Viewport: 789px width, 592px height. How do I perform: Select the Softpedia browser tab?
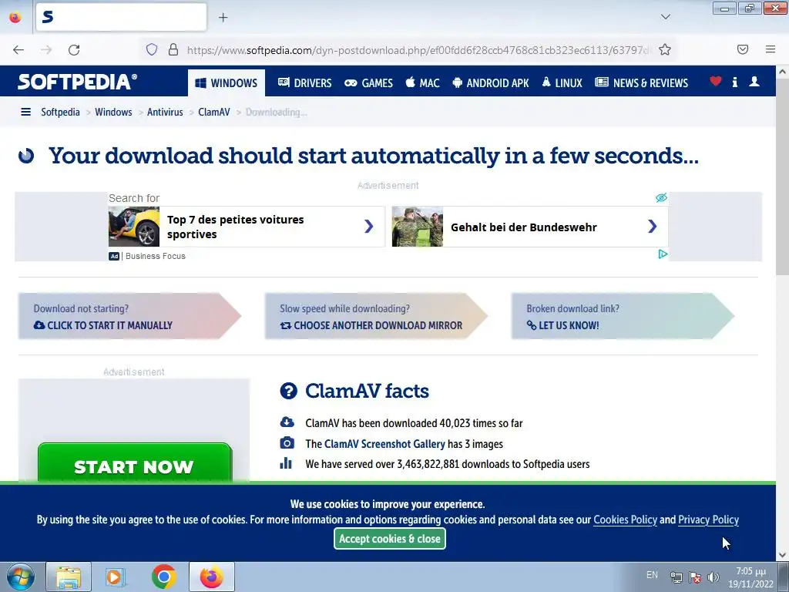[121, 17]
